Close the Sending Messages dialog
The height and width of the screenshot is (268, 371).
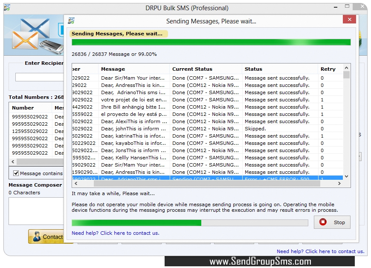[350, 19]
